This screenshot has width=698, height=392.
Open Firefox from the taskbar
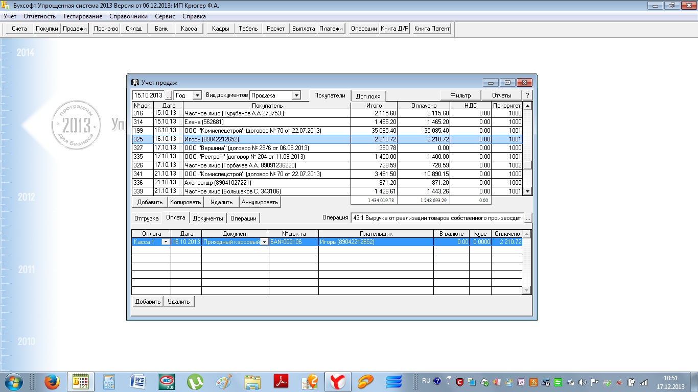pyautogui.click(x=52, y=381)
